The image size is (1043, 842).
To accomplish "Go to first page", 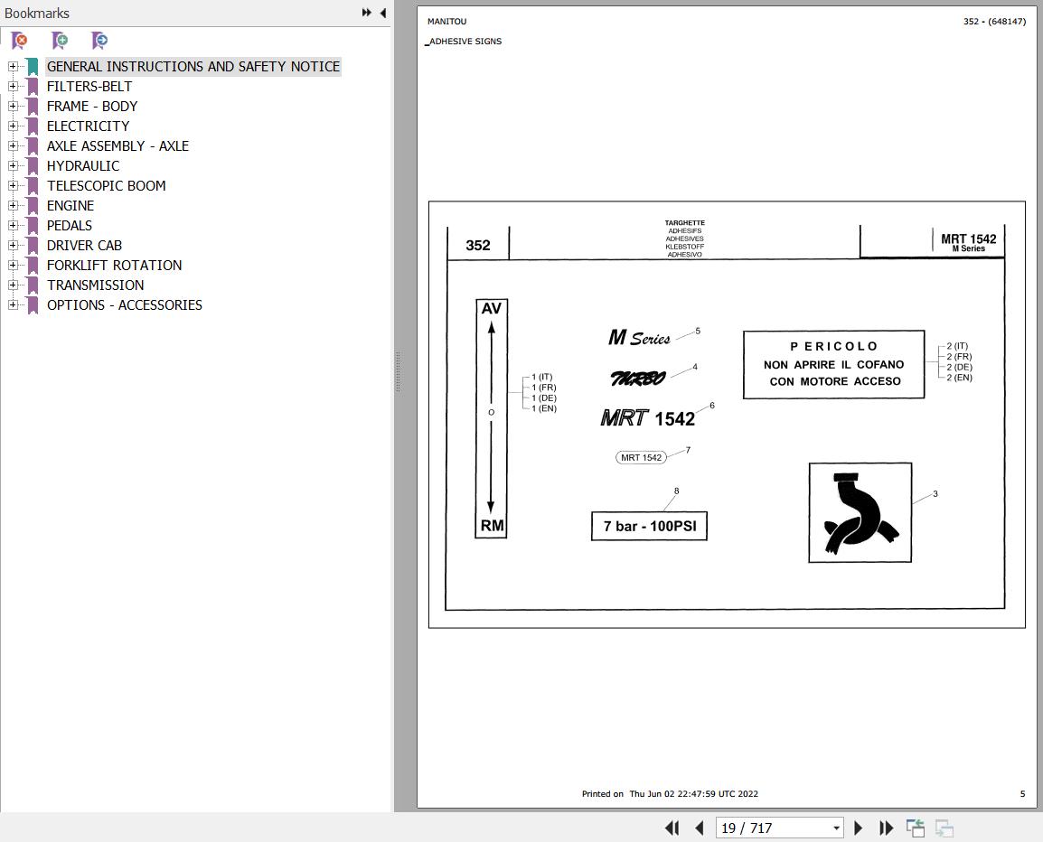I will click(672, 828).
